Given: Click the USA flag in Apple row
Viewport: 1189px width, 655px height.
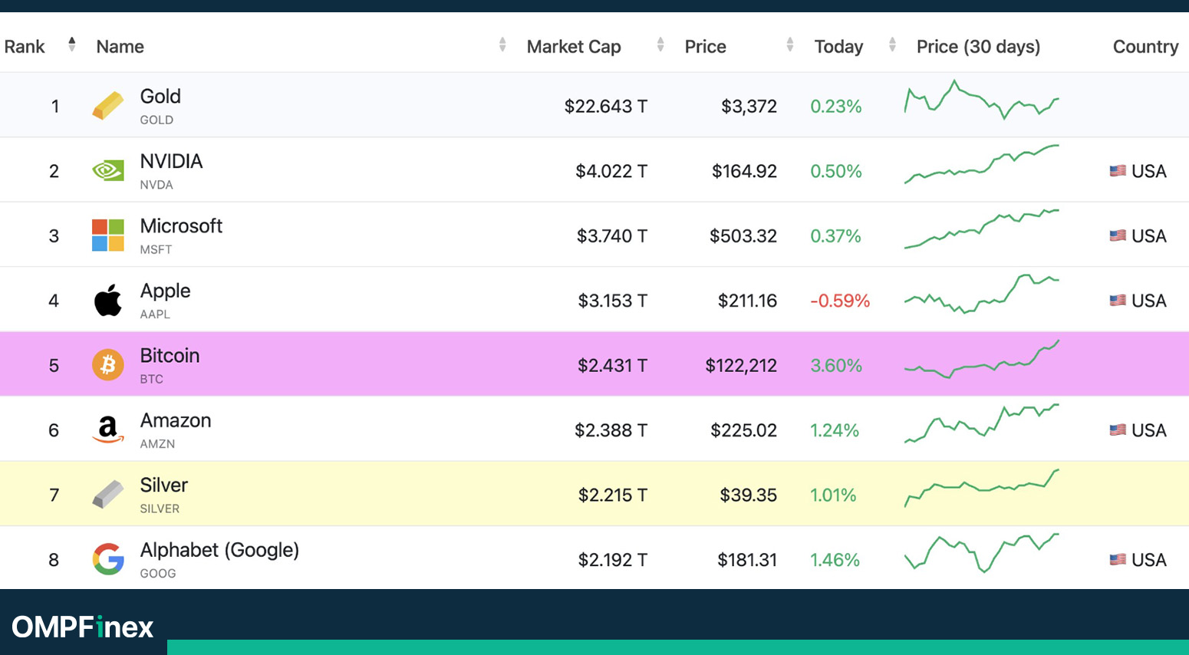Looking at the screenshot, I should pyautogui.click(x=1118, y=301).
